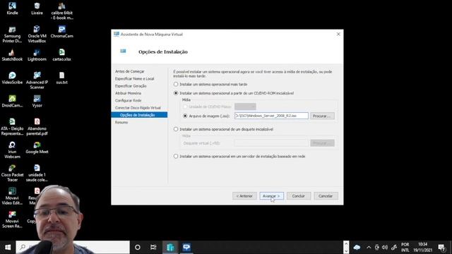
Task: Select the Lightroom desktop icon
Action: point(37,55)
